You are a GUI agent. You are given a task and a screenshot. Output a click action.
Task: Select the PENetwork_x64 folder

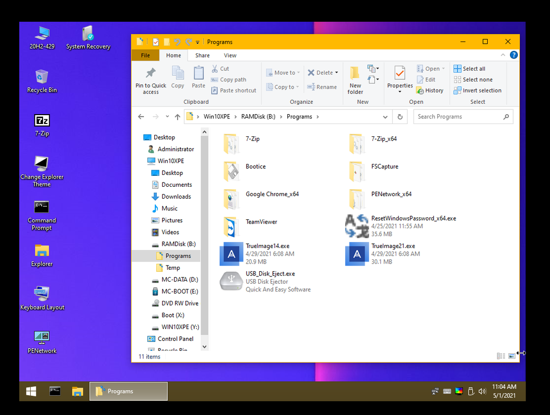(380, 198)
